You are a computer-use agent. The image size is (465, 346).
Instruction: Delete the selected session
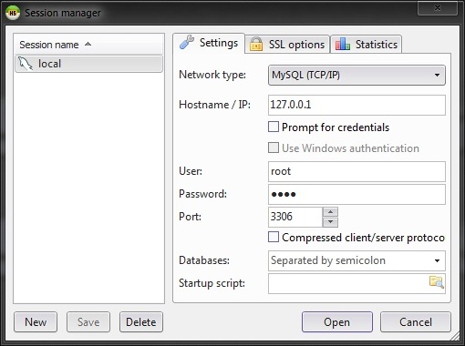pos(141,322)
